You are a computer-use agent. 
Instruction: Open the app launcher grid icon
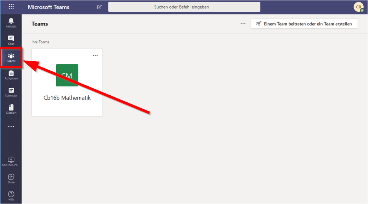(11, 7)
